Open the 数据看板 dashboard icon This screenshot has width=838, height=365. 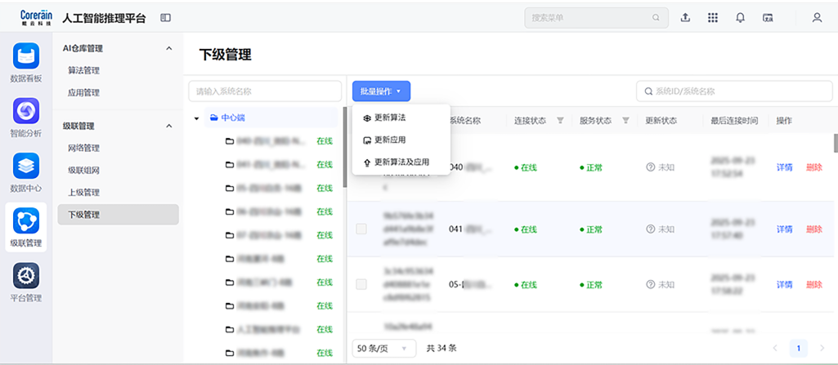point(26,57)
